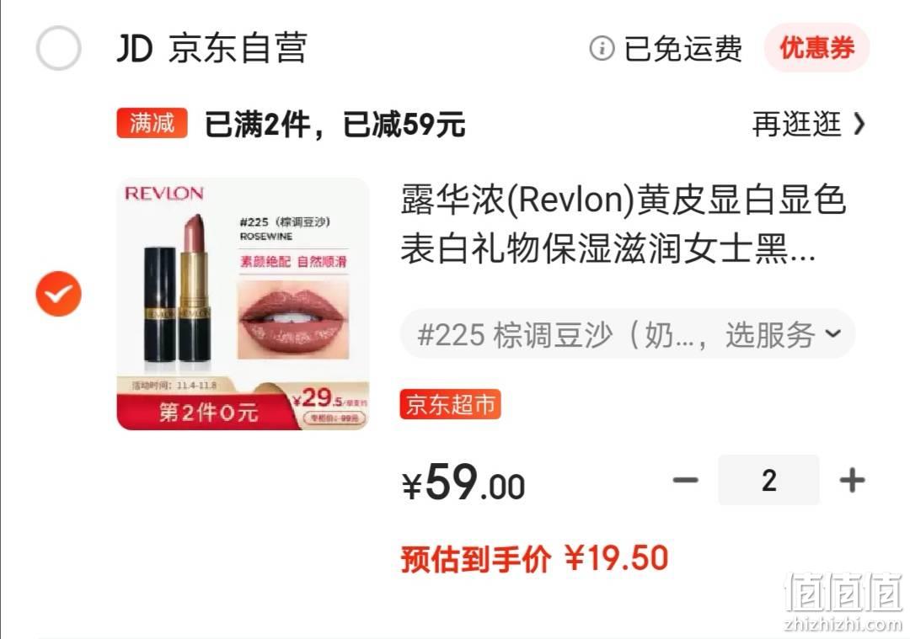This screenshot has height=639, width=910.
Task: Uncheck the Revlon lipstick item
Action: 58,294
